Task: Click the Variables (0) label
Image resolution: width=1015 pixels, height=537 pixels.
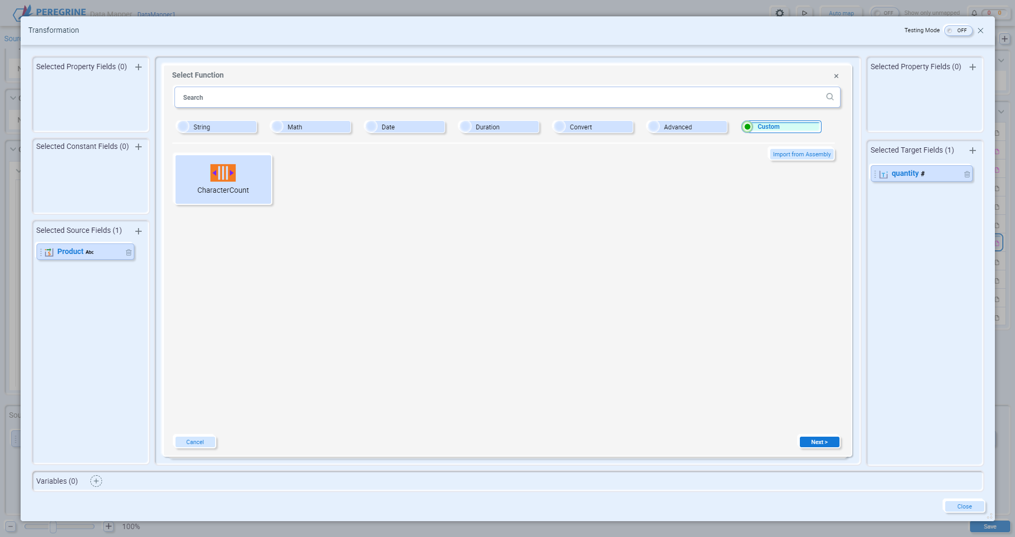Action: 57,481
